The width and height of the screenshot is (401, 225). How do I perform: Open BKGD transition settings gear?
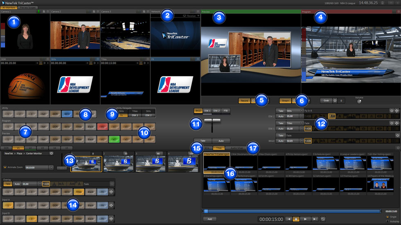point(397,136)
